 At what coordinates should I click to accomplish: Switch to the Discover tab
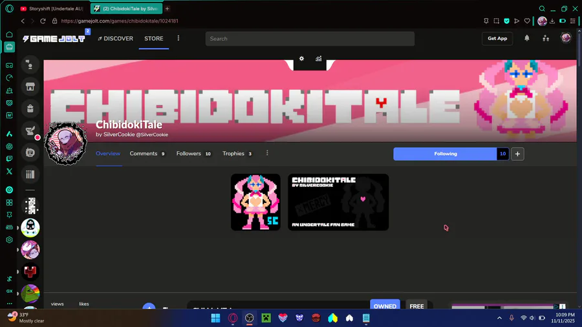tap(115, 39)
